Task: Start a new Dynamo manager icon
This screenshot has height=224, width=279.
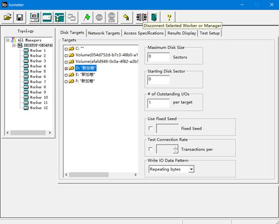Action: (x=35, y=17)
